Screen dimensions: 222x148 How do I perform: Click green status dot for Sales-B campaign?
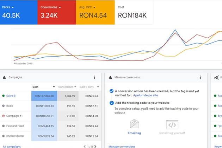pyautogui.click(x=3, y=95)
